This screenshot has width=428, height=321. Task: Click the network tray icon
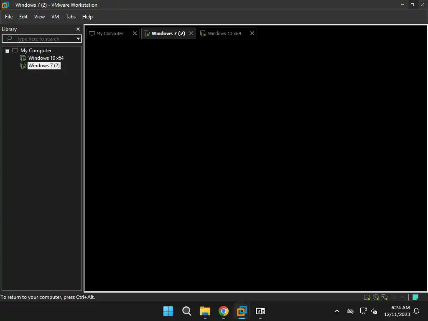pos(363,311)
